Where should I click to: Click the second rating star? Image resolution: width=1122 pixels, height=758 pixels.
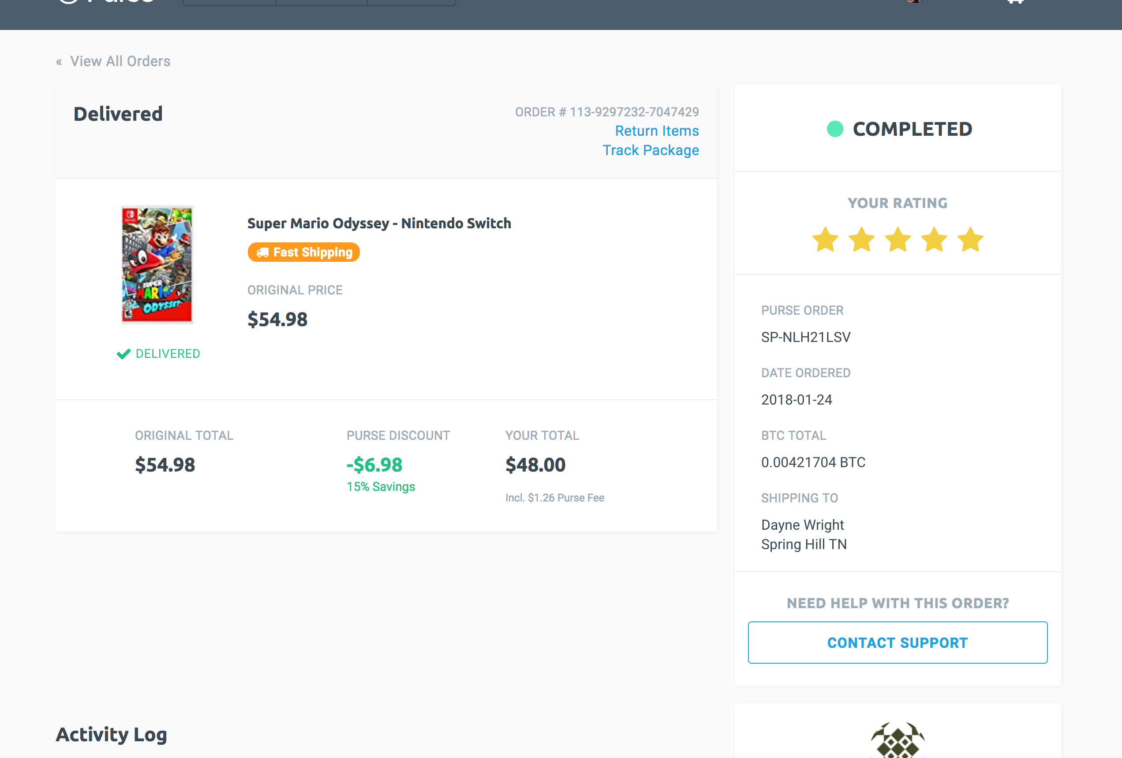(861, 239)
